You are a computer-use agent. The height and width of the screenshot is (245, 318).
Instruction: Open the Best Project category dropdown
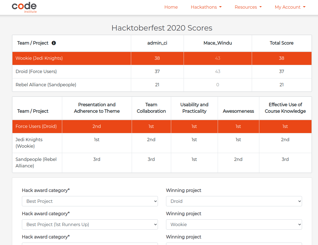(90, 201)
